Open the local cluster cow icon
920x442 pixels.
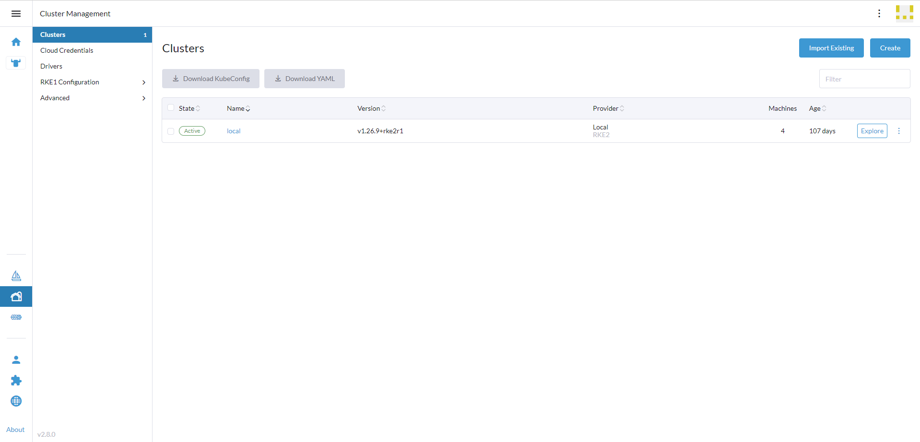(x=16, y=63)
